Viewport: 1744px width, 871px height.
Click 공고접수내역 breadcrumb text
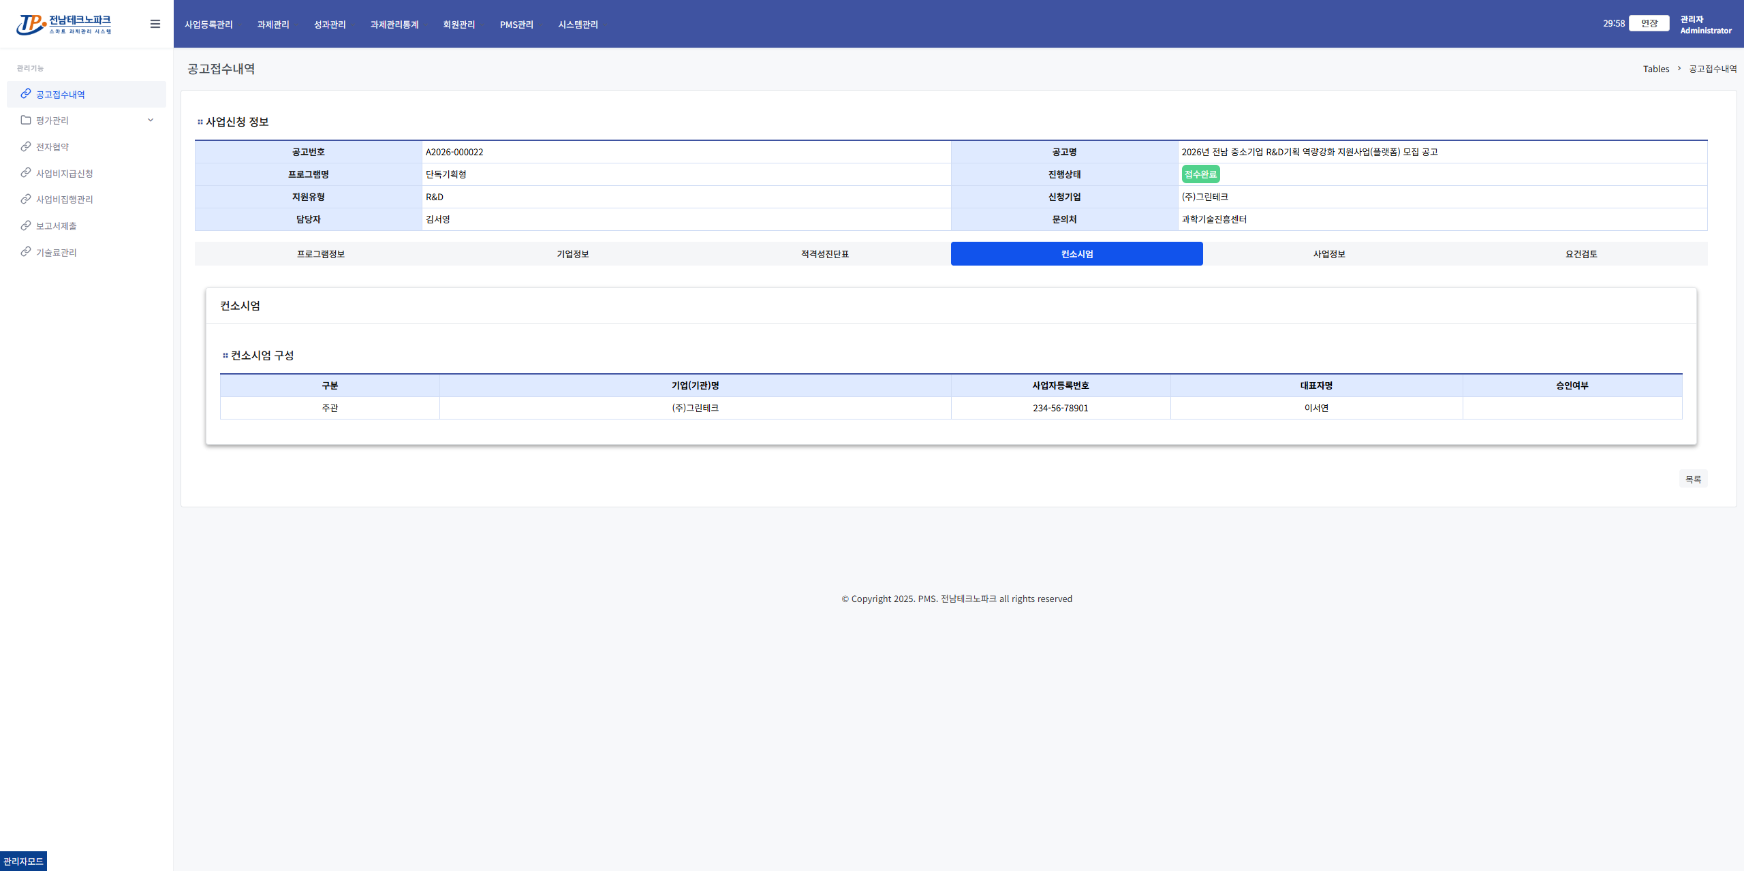[x=1713, y=69]
